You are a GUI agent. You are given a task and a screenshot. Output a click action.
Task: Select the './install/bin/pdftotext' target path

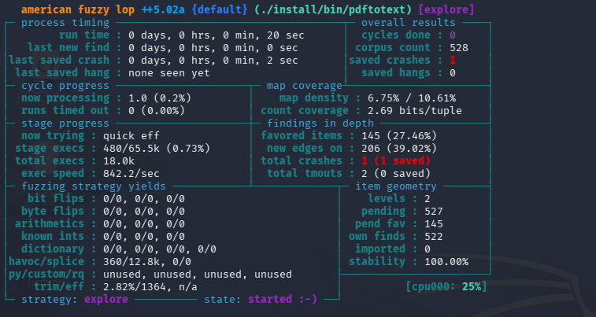(x=333, y=10)
